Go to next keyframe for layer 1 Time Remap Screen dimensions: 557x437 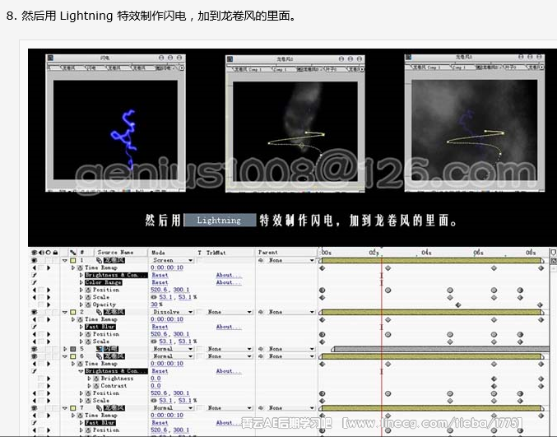point(49,268)
